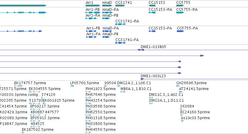Select the Arr1-PB protein label
Screen dimensions: 248x134
coord(93,28)
